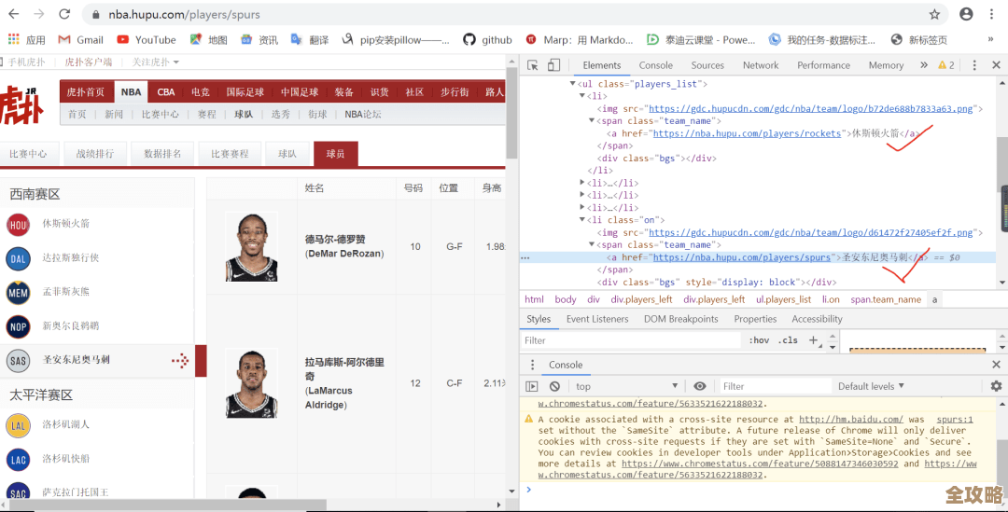Open the 关注虎扑 dropdown

pos(156,62)
